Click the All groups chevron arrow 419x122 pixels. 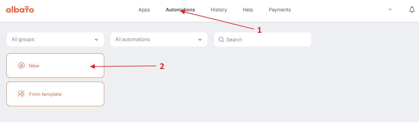(x=96, y=40)
